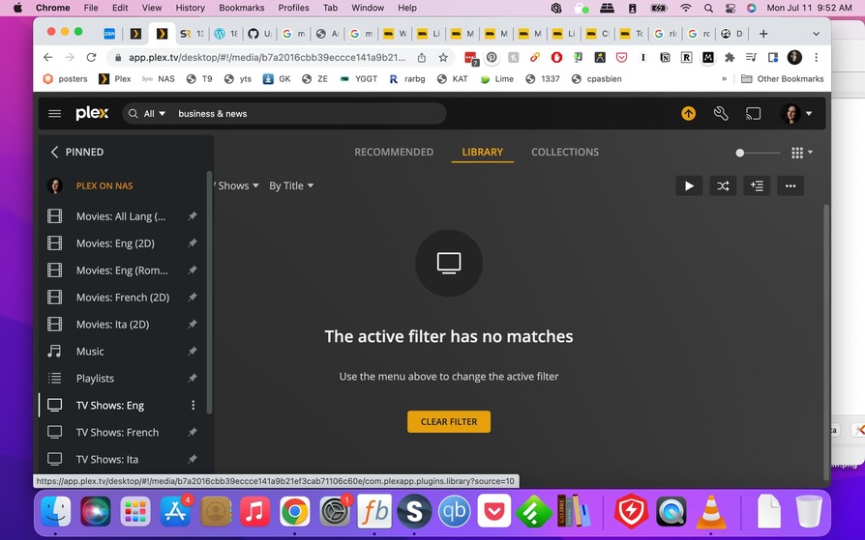Open Chrome extensions puzzle icon
Screen dimensions: 865x540
tap(730, 57)
